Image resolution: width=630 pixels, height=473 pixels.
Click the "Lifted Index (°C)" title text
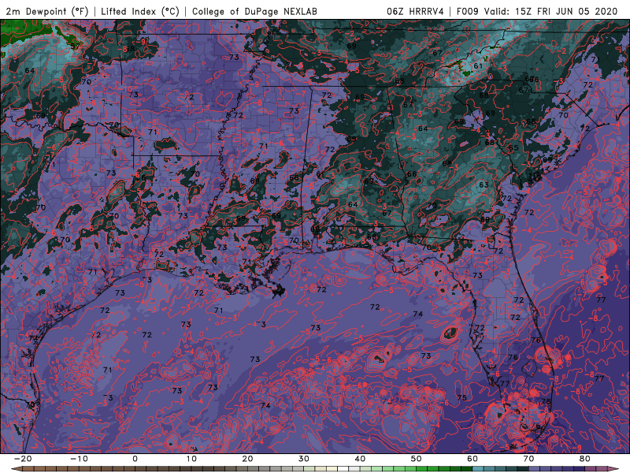pos(140,11)
